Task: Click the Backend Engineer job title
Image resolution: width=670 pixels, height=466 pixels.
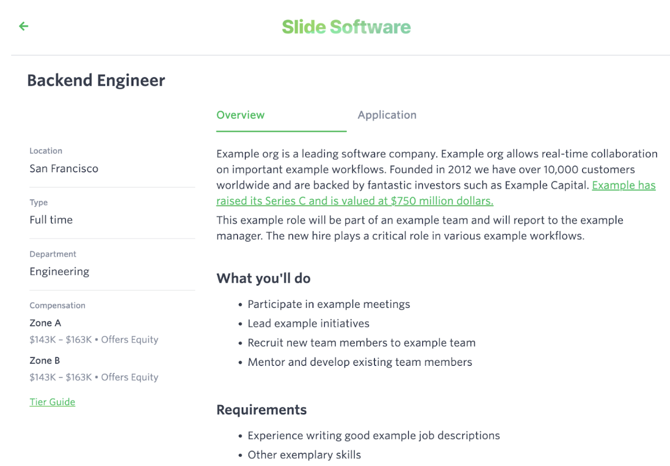Action: pyautogui.click(x=96, y=80)
